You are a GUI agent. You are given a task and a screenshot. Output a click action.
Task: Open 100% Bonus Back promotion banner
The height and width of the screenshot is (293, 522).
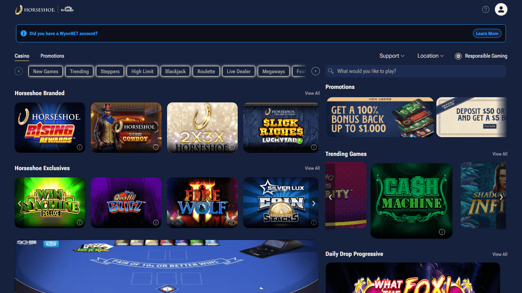[380, 117]
